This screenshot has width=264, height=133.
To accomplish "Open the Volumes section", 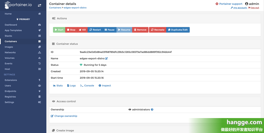I will tap(10, 58).
